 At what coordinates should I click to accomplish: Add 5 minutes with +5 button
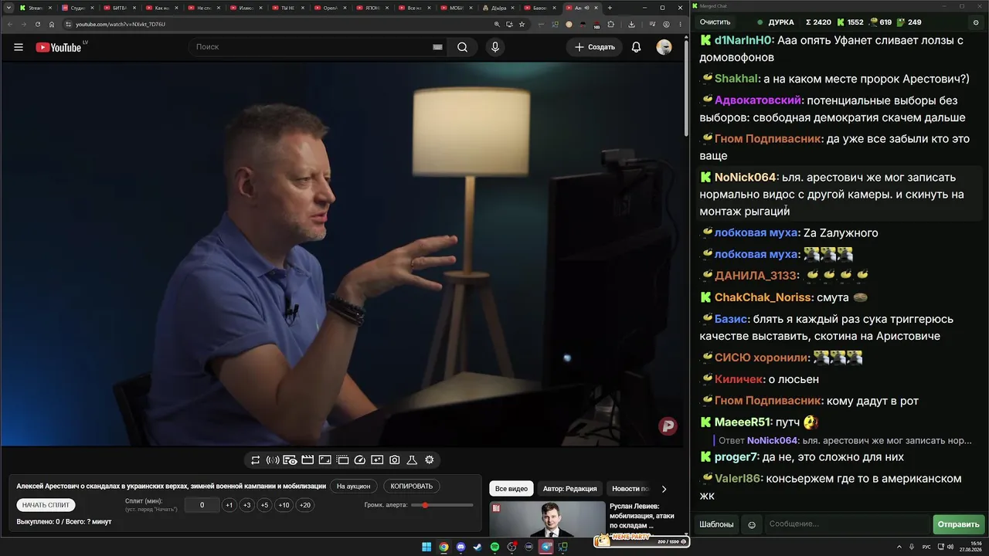pyautogui.click(x=264, y=505)
